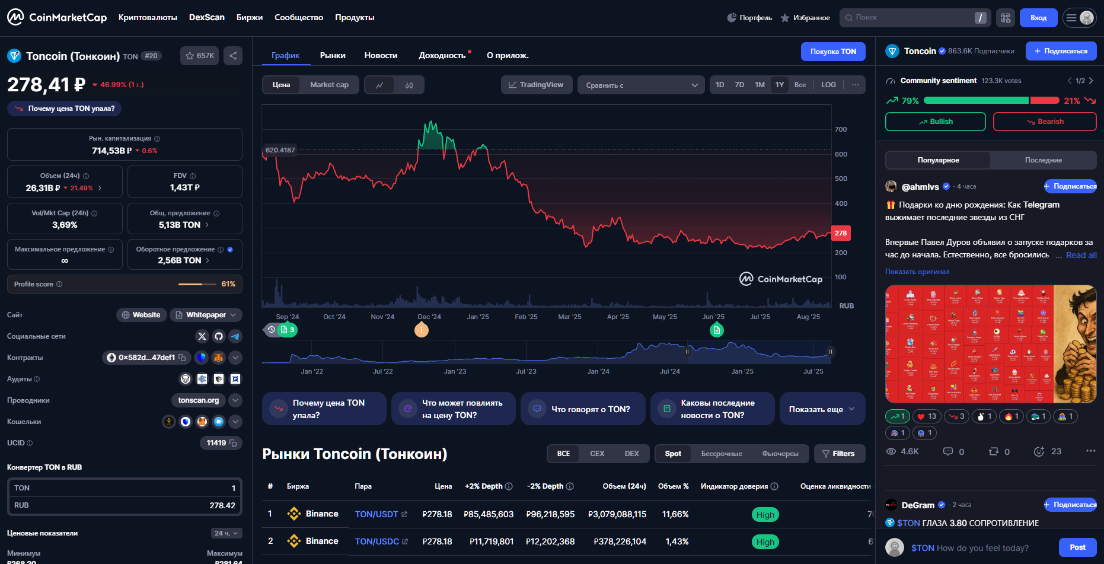Expand more wallets chevron
Image resolution: width=1104 pixels, height=564 pixels.
tap(235, 422)
